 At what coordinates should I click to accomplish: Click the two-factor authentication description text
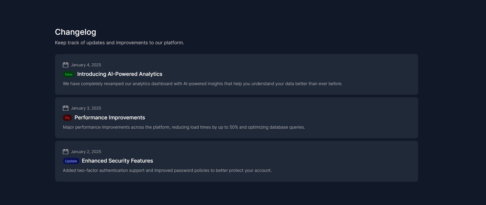[x=167, y=171]
